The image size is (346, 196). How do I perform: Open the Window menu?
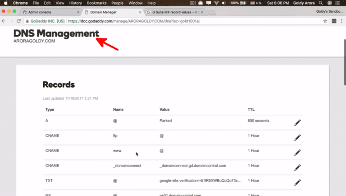[136, 3]
